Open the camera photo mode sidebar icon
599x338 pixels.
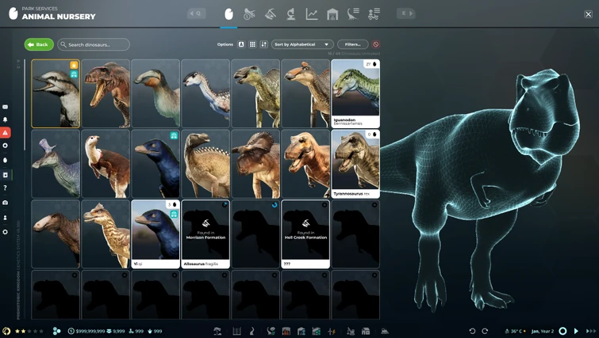(x=5, y=203)
